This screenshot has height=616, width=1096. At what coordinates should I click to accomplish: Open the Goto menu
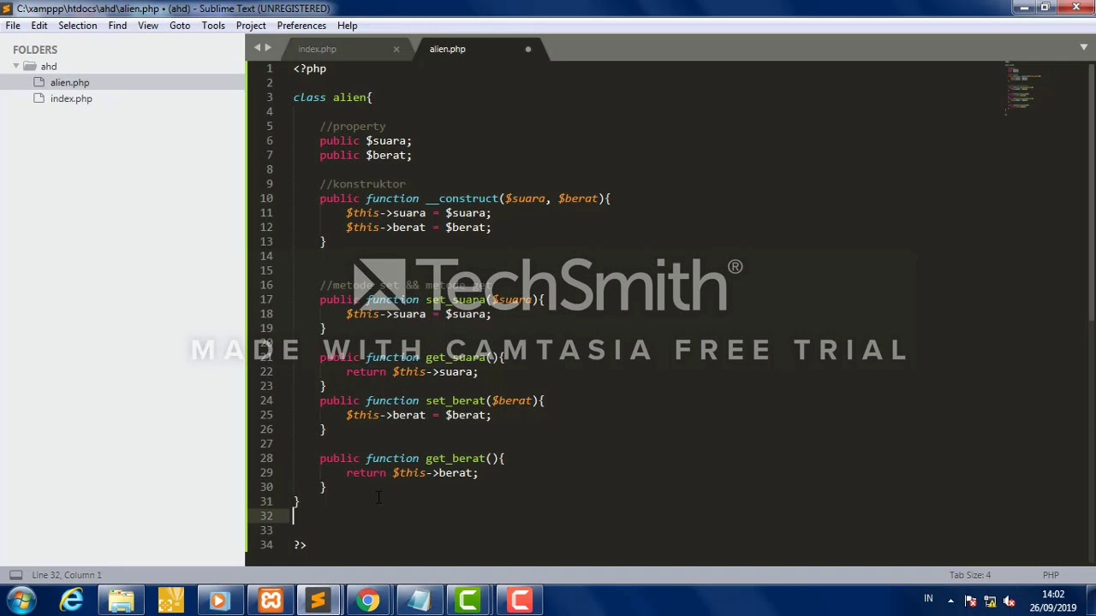click(180, 26)
